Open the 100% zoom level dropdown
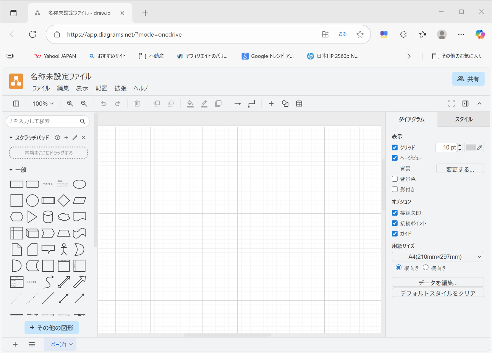 pos(43,103)
